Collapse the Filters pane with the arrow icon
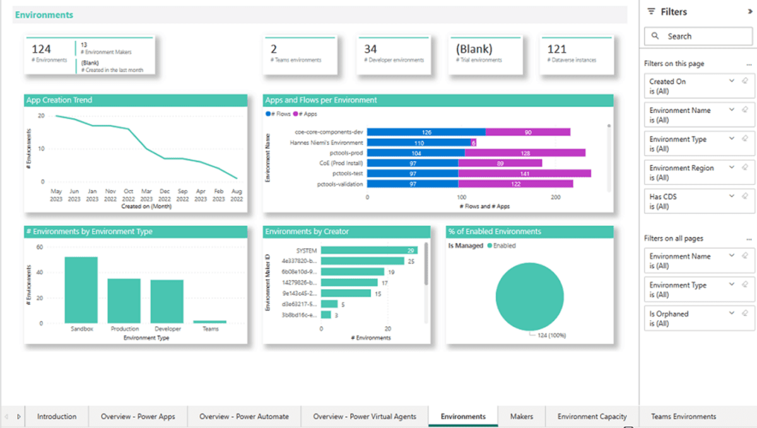The width and height of the screenshot is (757, 428). click(751, 11)
